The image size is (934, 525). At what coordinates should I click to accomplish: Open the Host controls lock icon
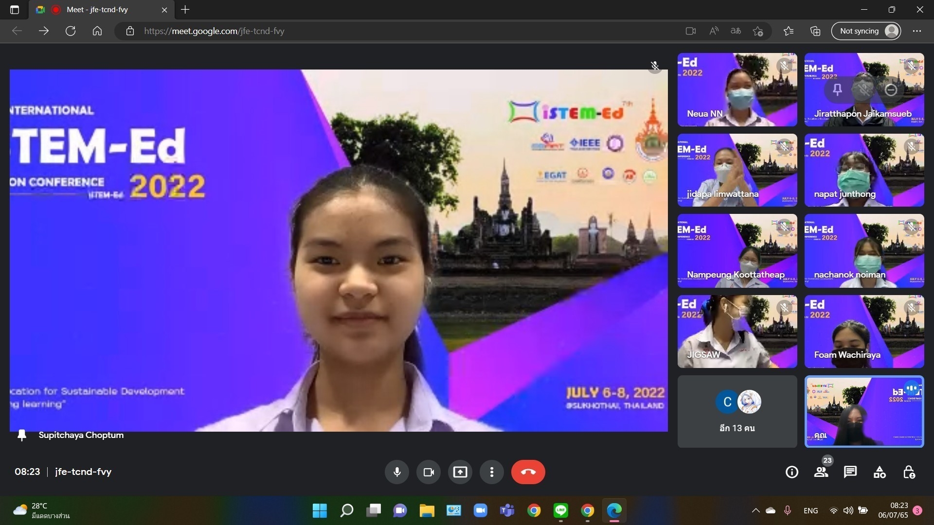click(909, 472)
